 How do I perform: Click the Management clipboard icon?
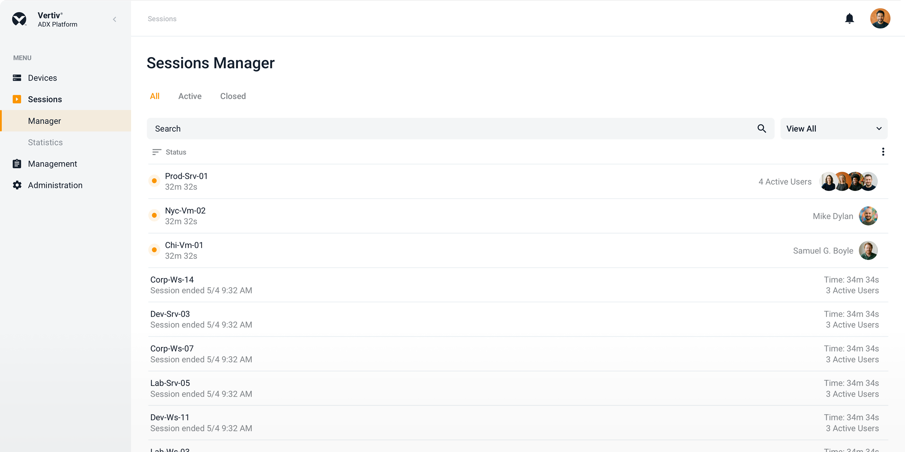coord(17,163)
